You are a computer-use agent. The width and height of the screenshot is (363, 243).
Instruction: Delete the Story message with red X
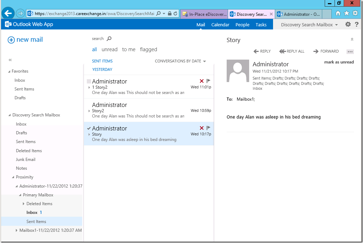[x=202, y=128]
